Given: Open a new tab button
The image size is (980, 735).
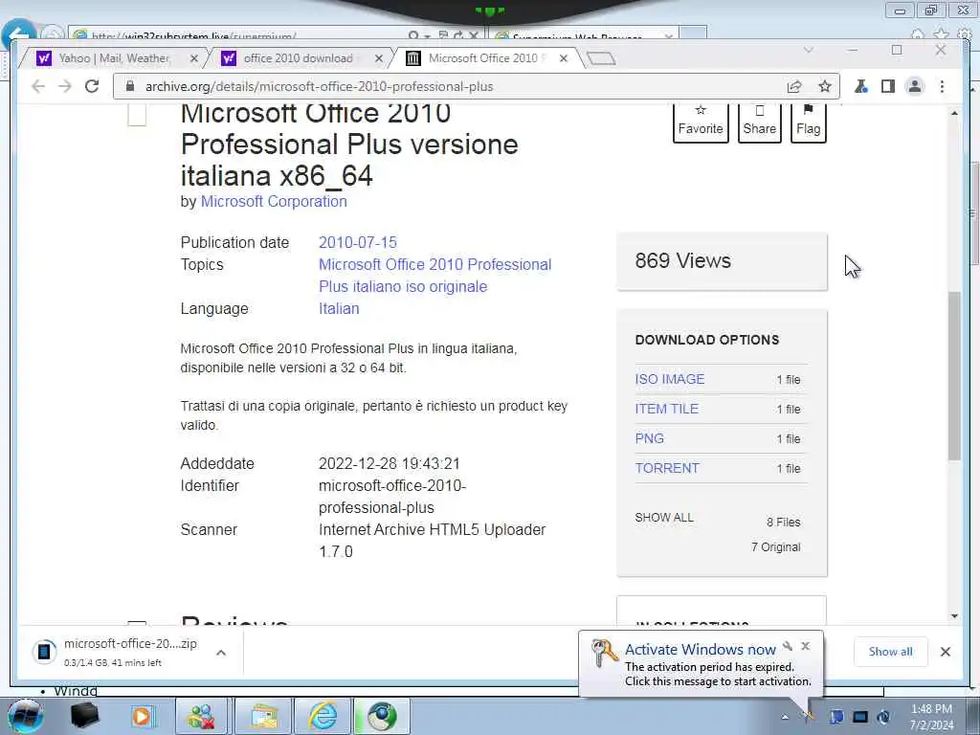Looking at the screenshot, I should pos(601,58).
